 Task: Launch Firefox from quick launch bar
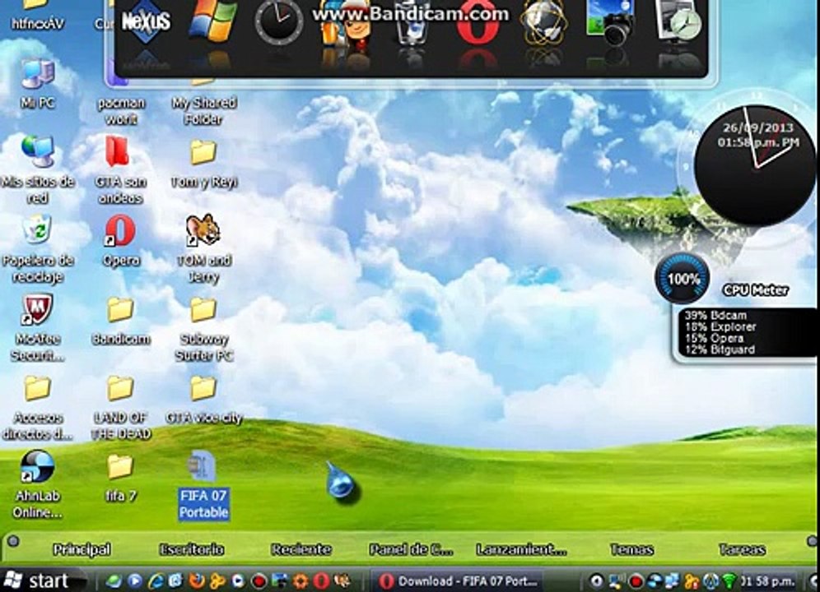coord(197,581)
